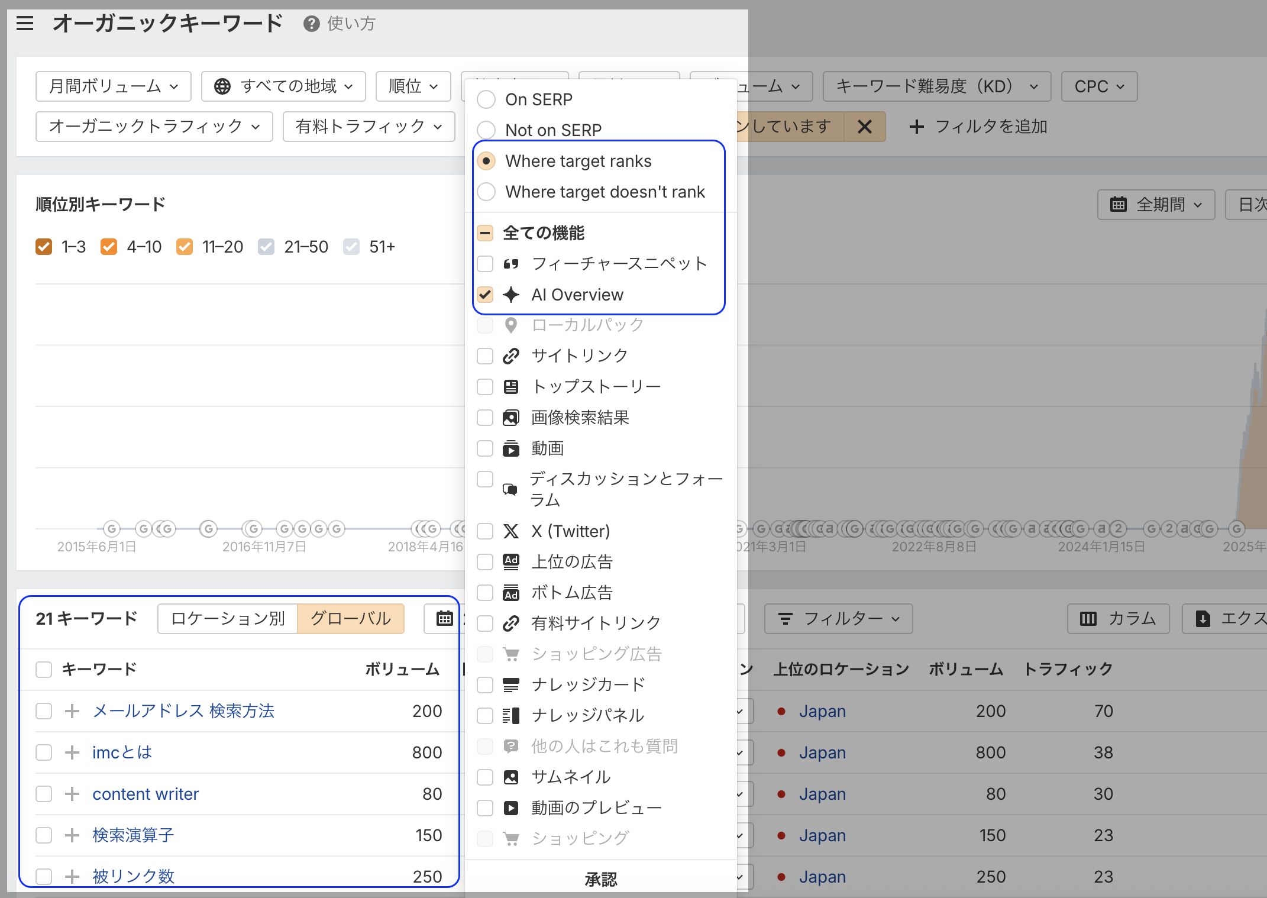Open the すべての地域 dropdown
Screen dimensions: 1267x898
(x=283, y=86)
